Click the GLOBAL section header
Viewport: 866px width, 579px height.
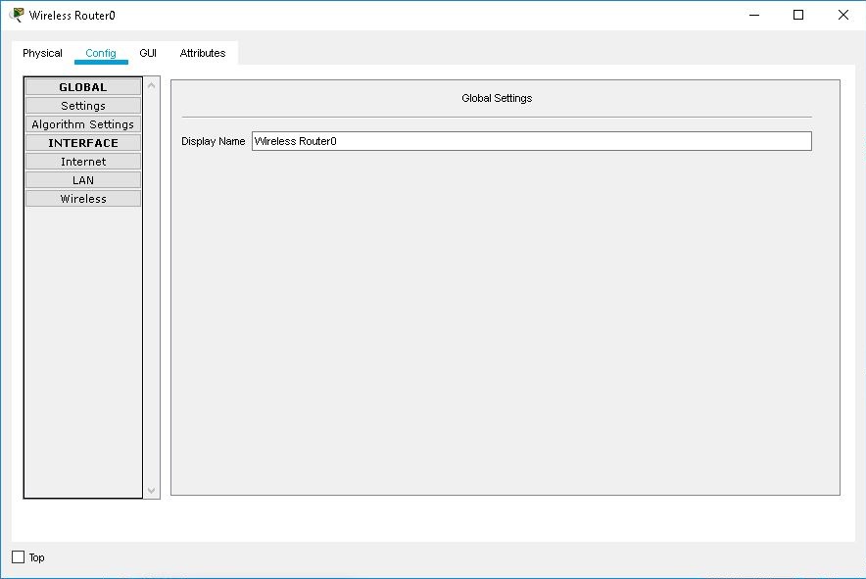[x=82, y=86]
